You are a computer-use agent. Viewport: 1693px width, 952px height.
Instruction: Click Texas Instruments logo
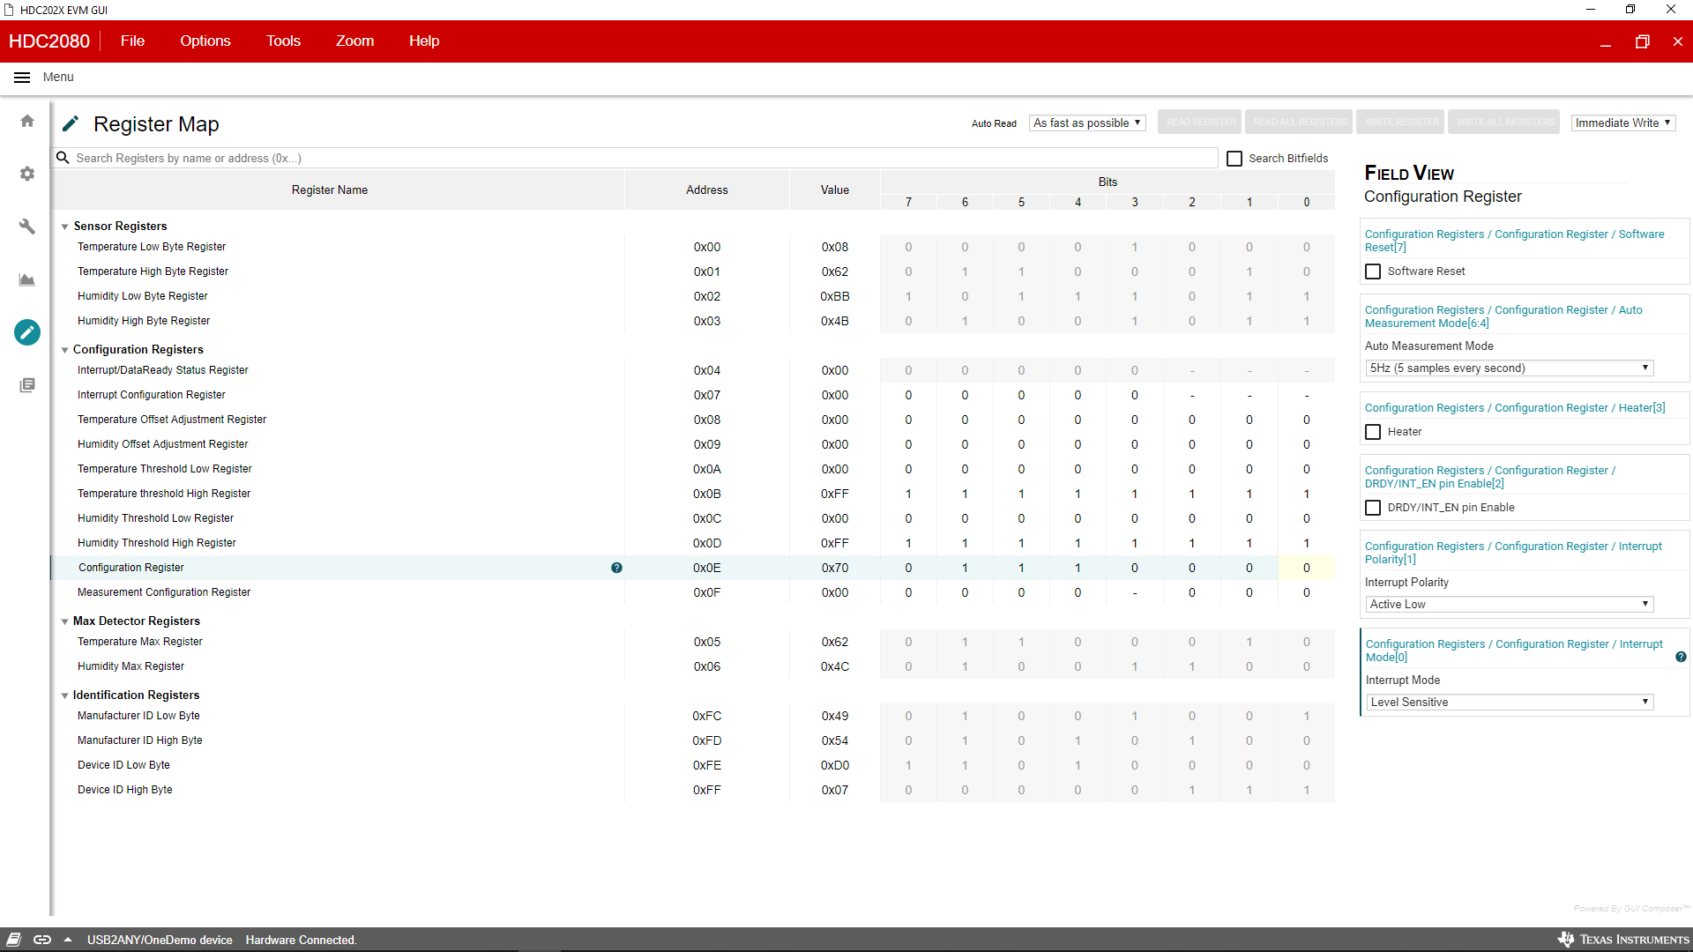pyautogui.click(x=1623, y=940)
